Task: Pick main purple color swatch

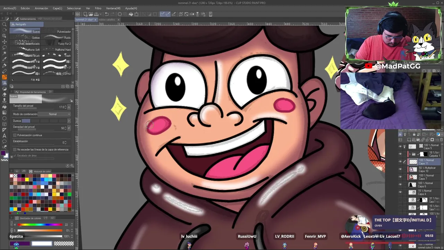Action: click(x=3, y=153)
